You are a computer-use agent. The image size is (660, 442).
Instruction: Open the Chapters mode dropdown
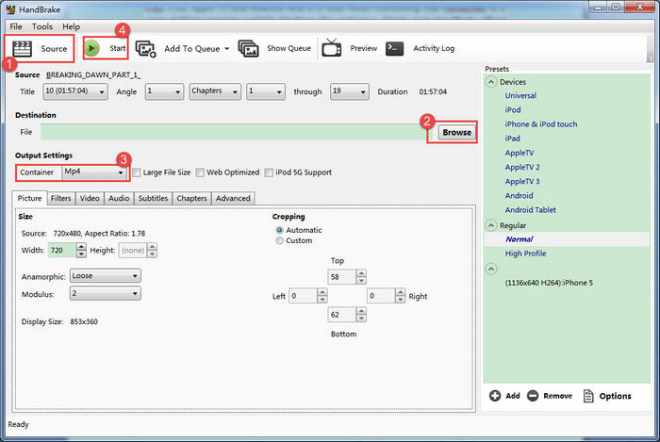(x=215, y=91)
